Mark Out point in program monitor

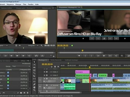pos(91,56)
